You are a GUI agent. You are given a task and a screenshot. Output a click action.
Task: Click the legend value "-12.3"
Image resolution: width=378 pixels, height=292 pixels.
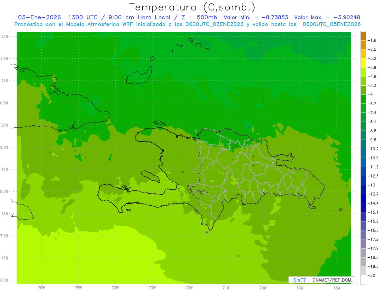click(x=373, y=176)
